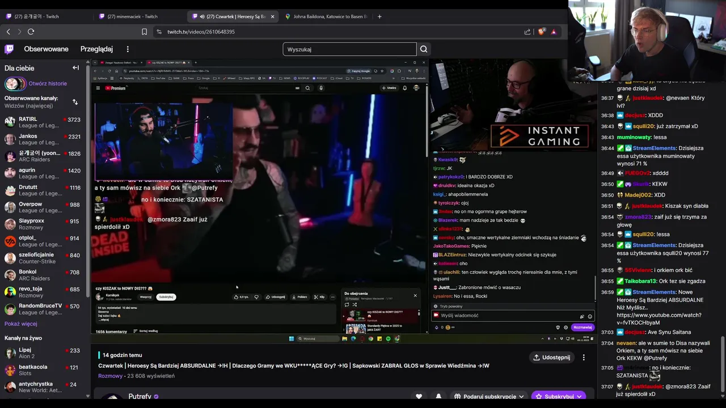
Task: Open the Twitch home logo
Action: [9, 49]
